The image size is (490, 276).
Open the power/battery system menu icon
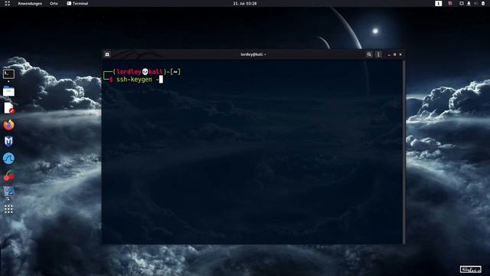(x=483, y=3)
